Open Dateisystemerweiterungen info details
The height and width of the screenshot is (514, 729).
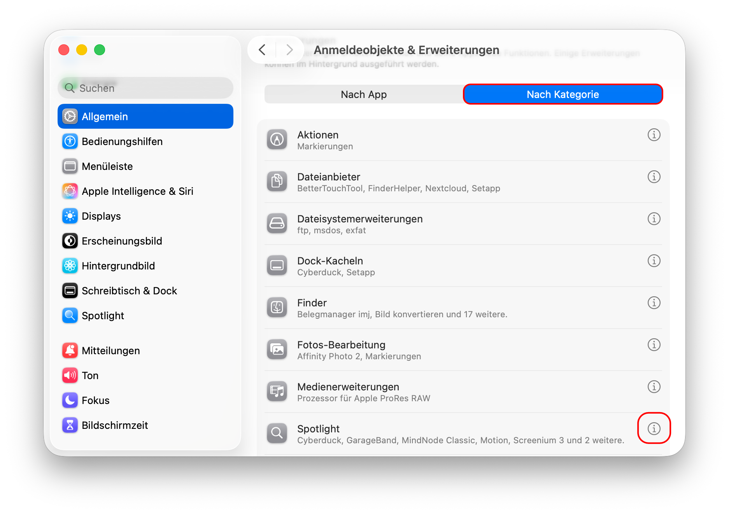pos(654,219)
